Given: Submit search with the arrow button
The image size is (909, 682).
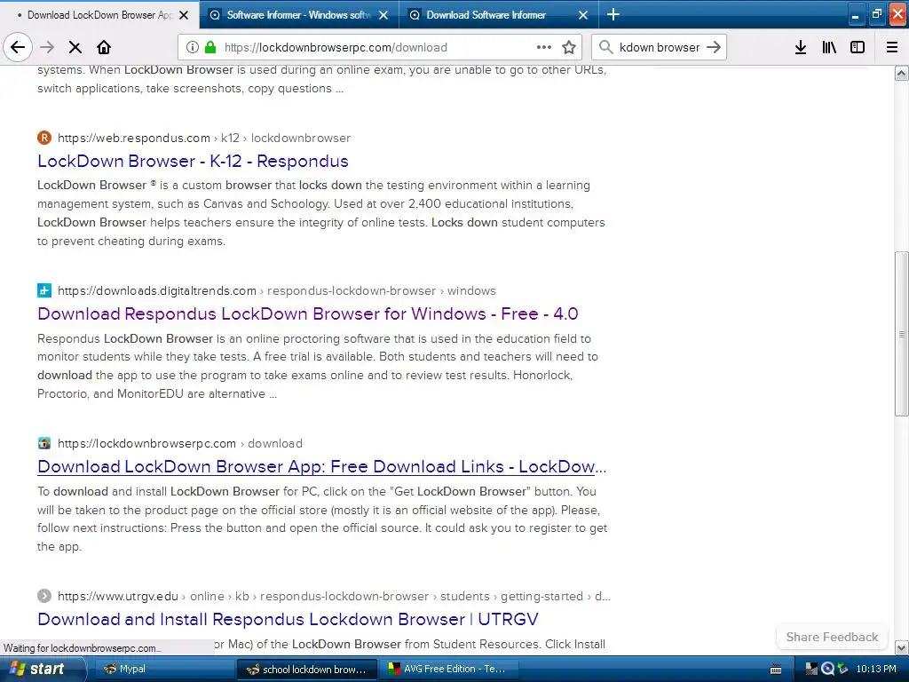Looking at the screenshot, I should click(714, 48).
